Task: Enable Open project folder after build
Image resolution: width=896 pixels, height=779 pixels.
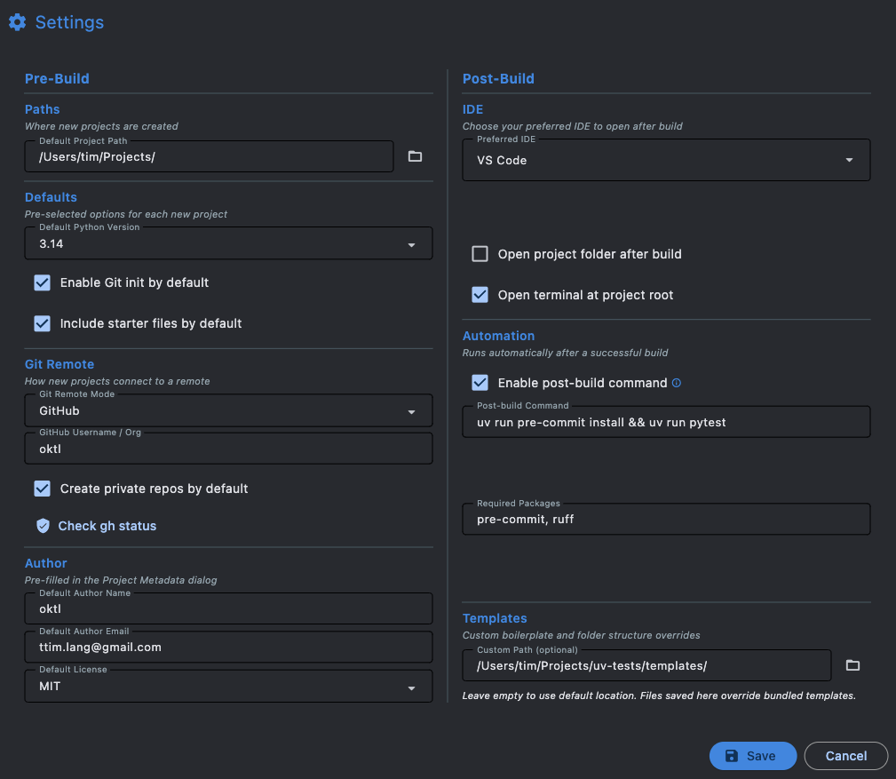Action: click(x=480, y=254)
